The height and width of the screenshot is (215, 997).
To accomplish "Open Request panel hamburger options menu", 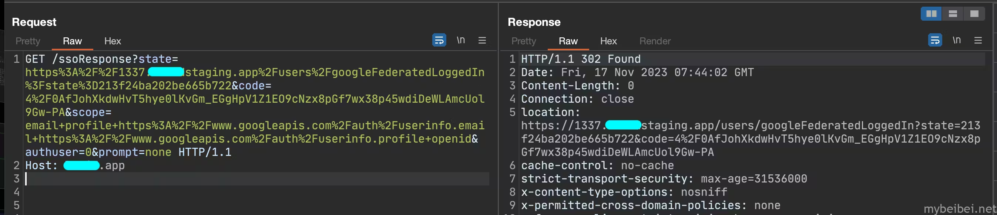I will (482, 40).
